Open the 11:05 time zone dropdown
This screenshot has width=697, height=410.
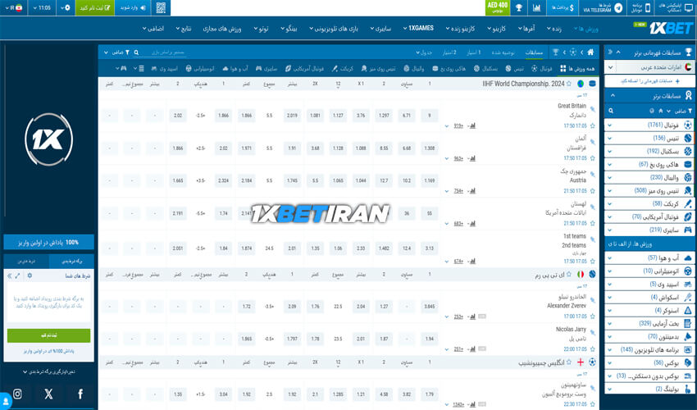click(x=42, y=7)
